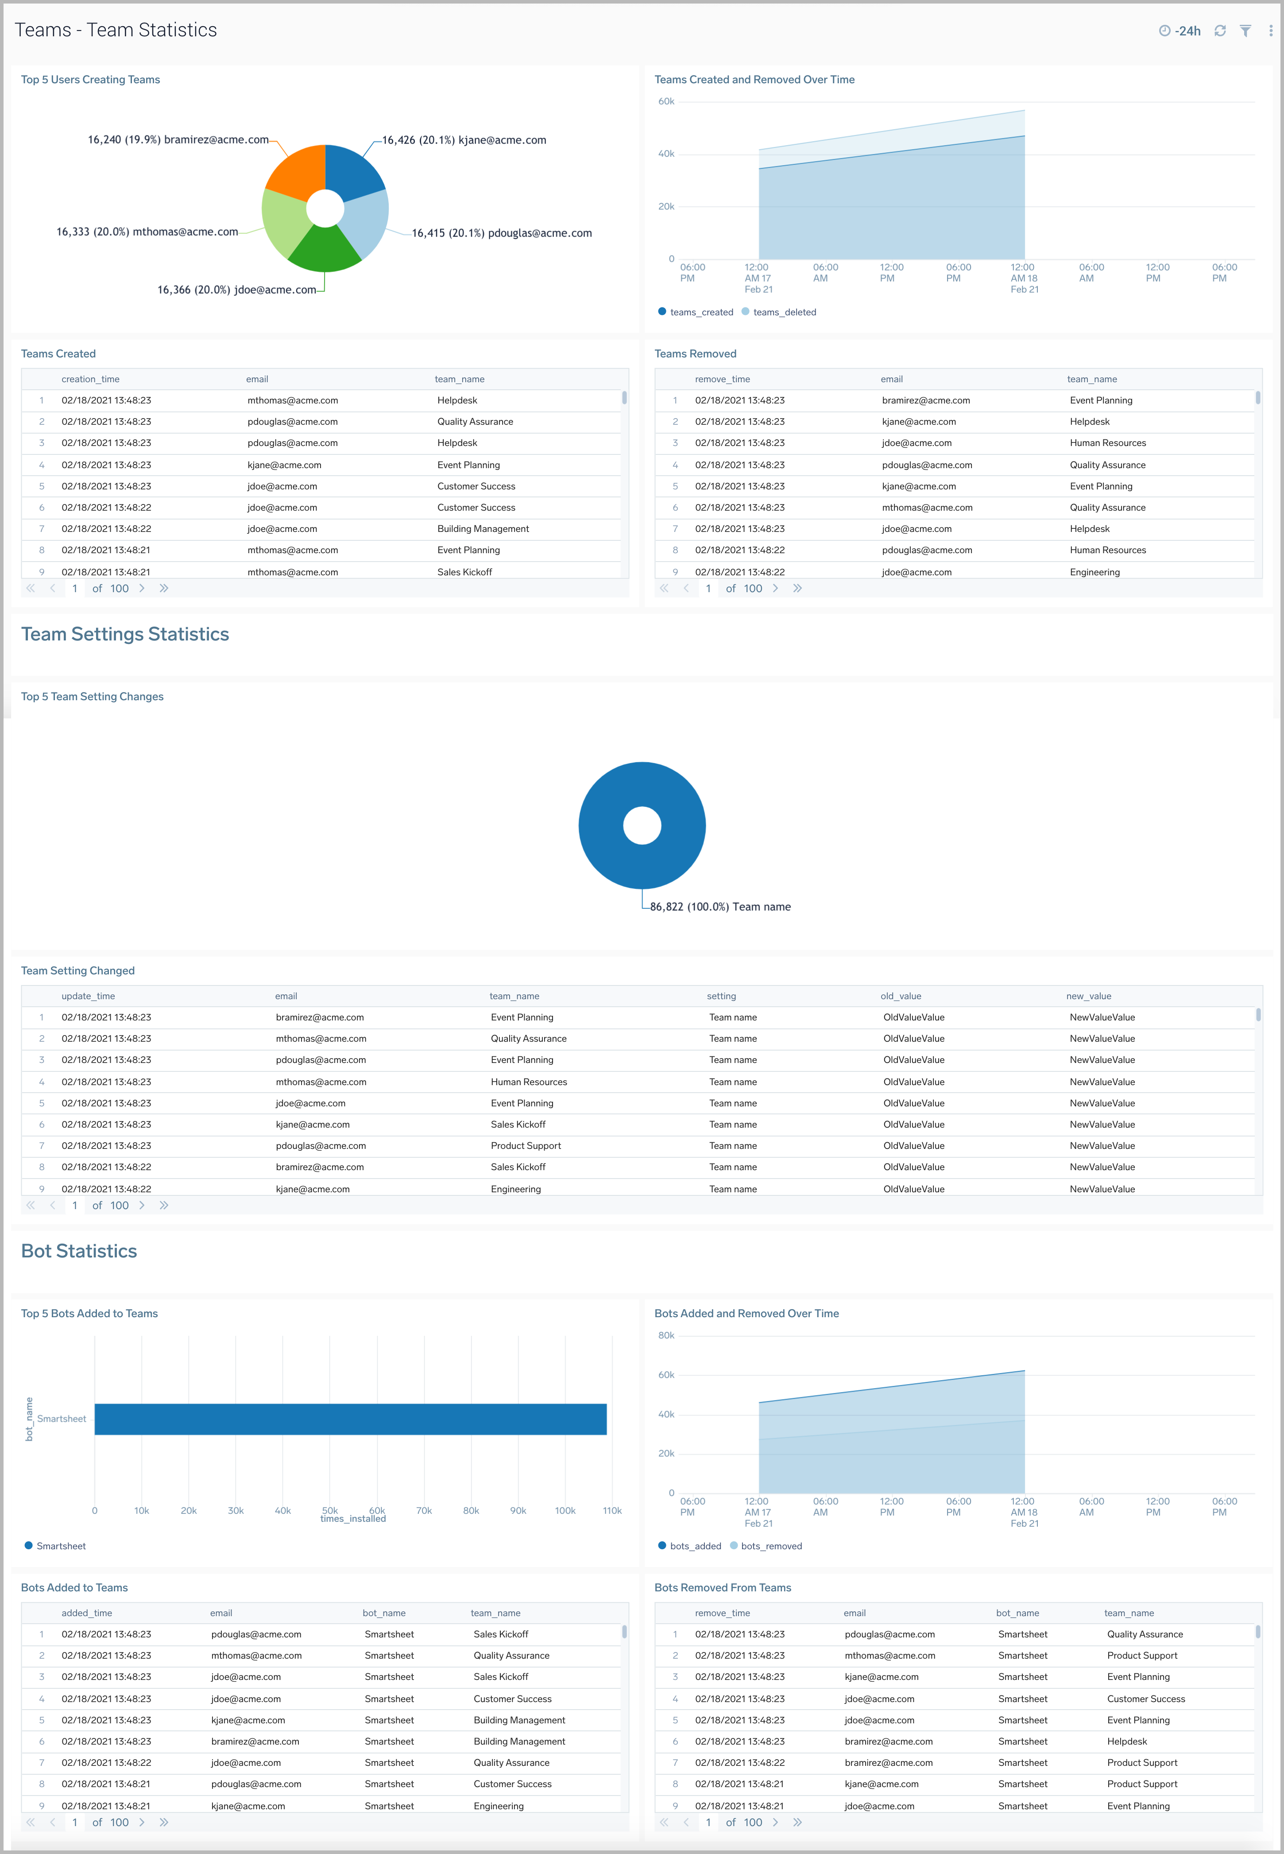The image size is (1284, 1854).
Task: Click 'Product Support' in Team Setting Changed table
Action: 526,1146
